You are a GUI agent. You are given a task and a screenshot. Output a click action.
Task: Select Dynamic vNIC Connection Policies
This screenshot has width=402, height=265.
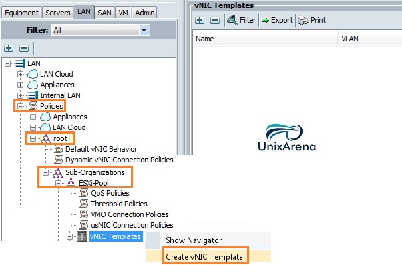click(120, 160)
